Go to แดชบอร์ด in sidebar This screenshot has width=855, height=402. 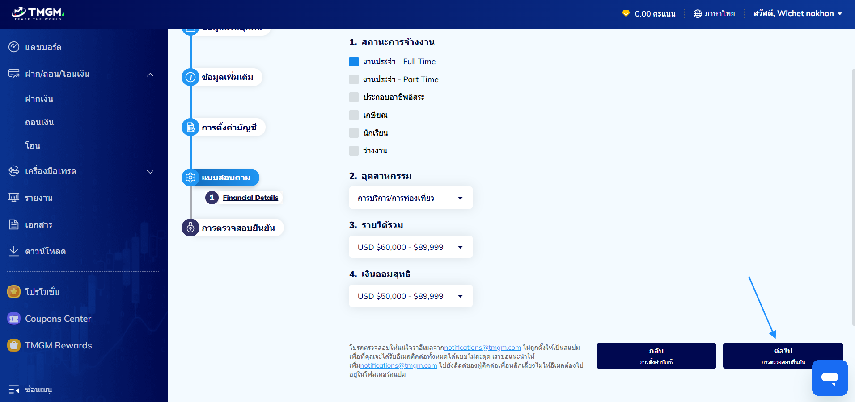[43, 47]
